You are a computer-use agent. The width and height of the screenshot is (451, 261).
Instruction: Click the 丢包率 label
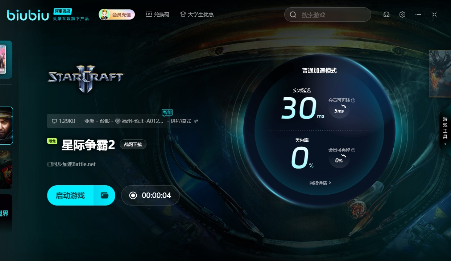click(x=302, y=140)
